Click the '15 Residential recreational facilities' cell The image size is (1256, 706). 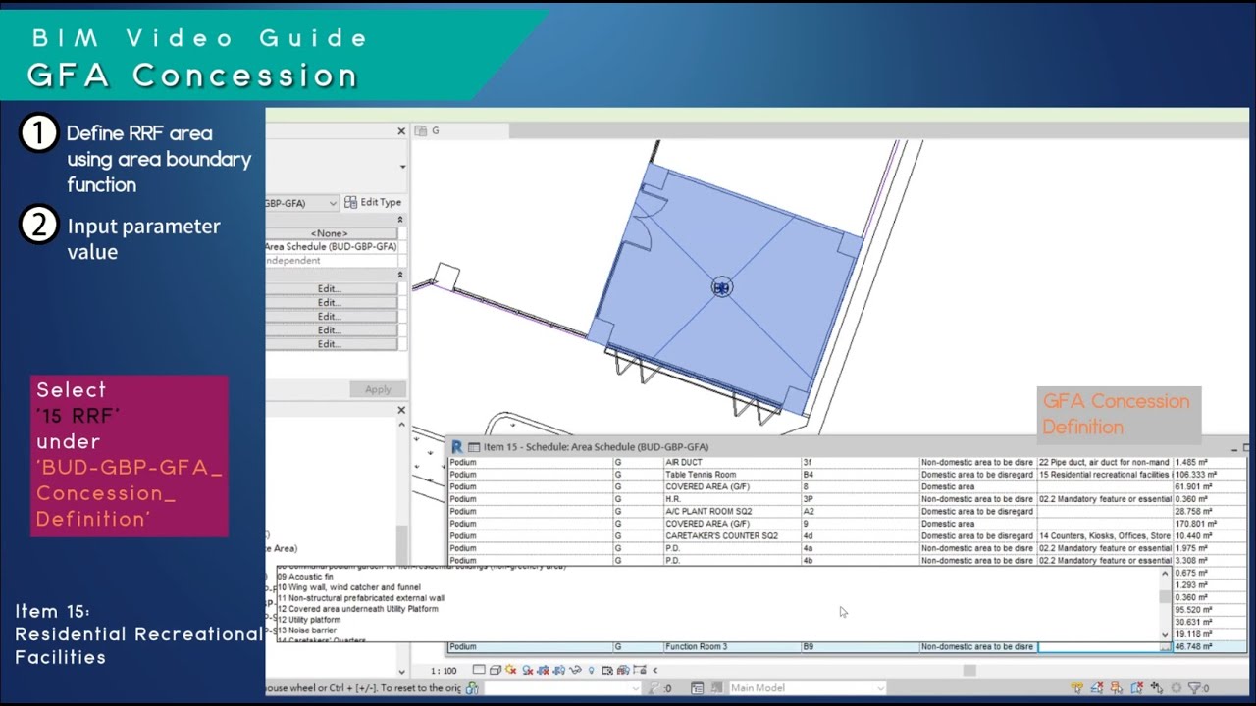click(x=1105, y=475)
